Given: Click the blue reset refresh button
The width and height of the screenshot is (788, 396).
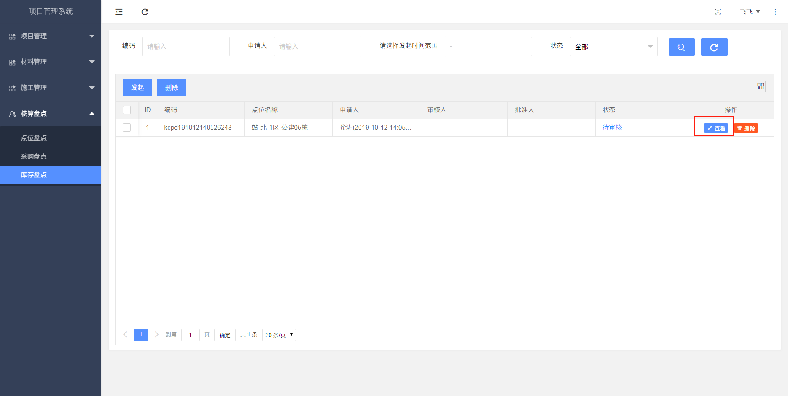Looking at the screenshot, I should pos(714,47).
